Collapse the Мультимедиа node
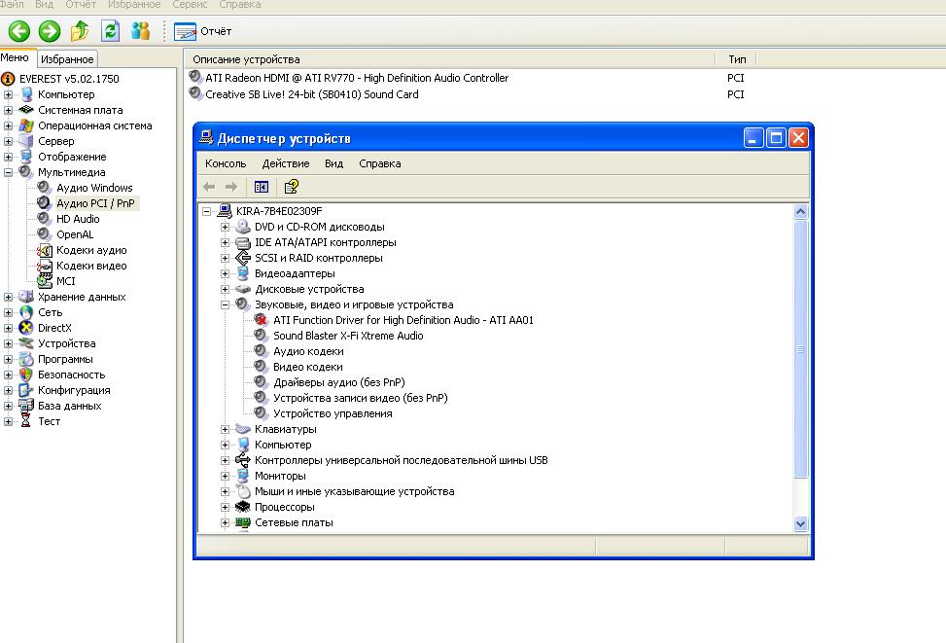Image resolution: width=946 pixels, height=643 pixels. 8,172
